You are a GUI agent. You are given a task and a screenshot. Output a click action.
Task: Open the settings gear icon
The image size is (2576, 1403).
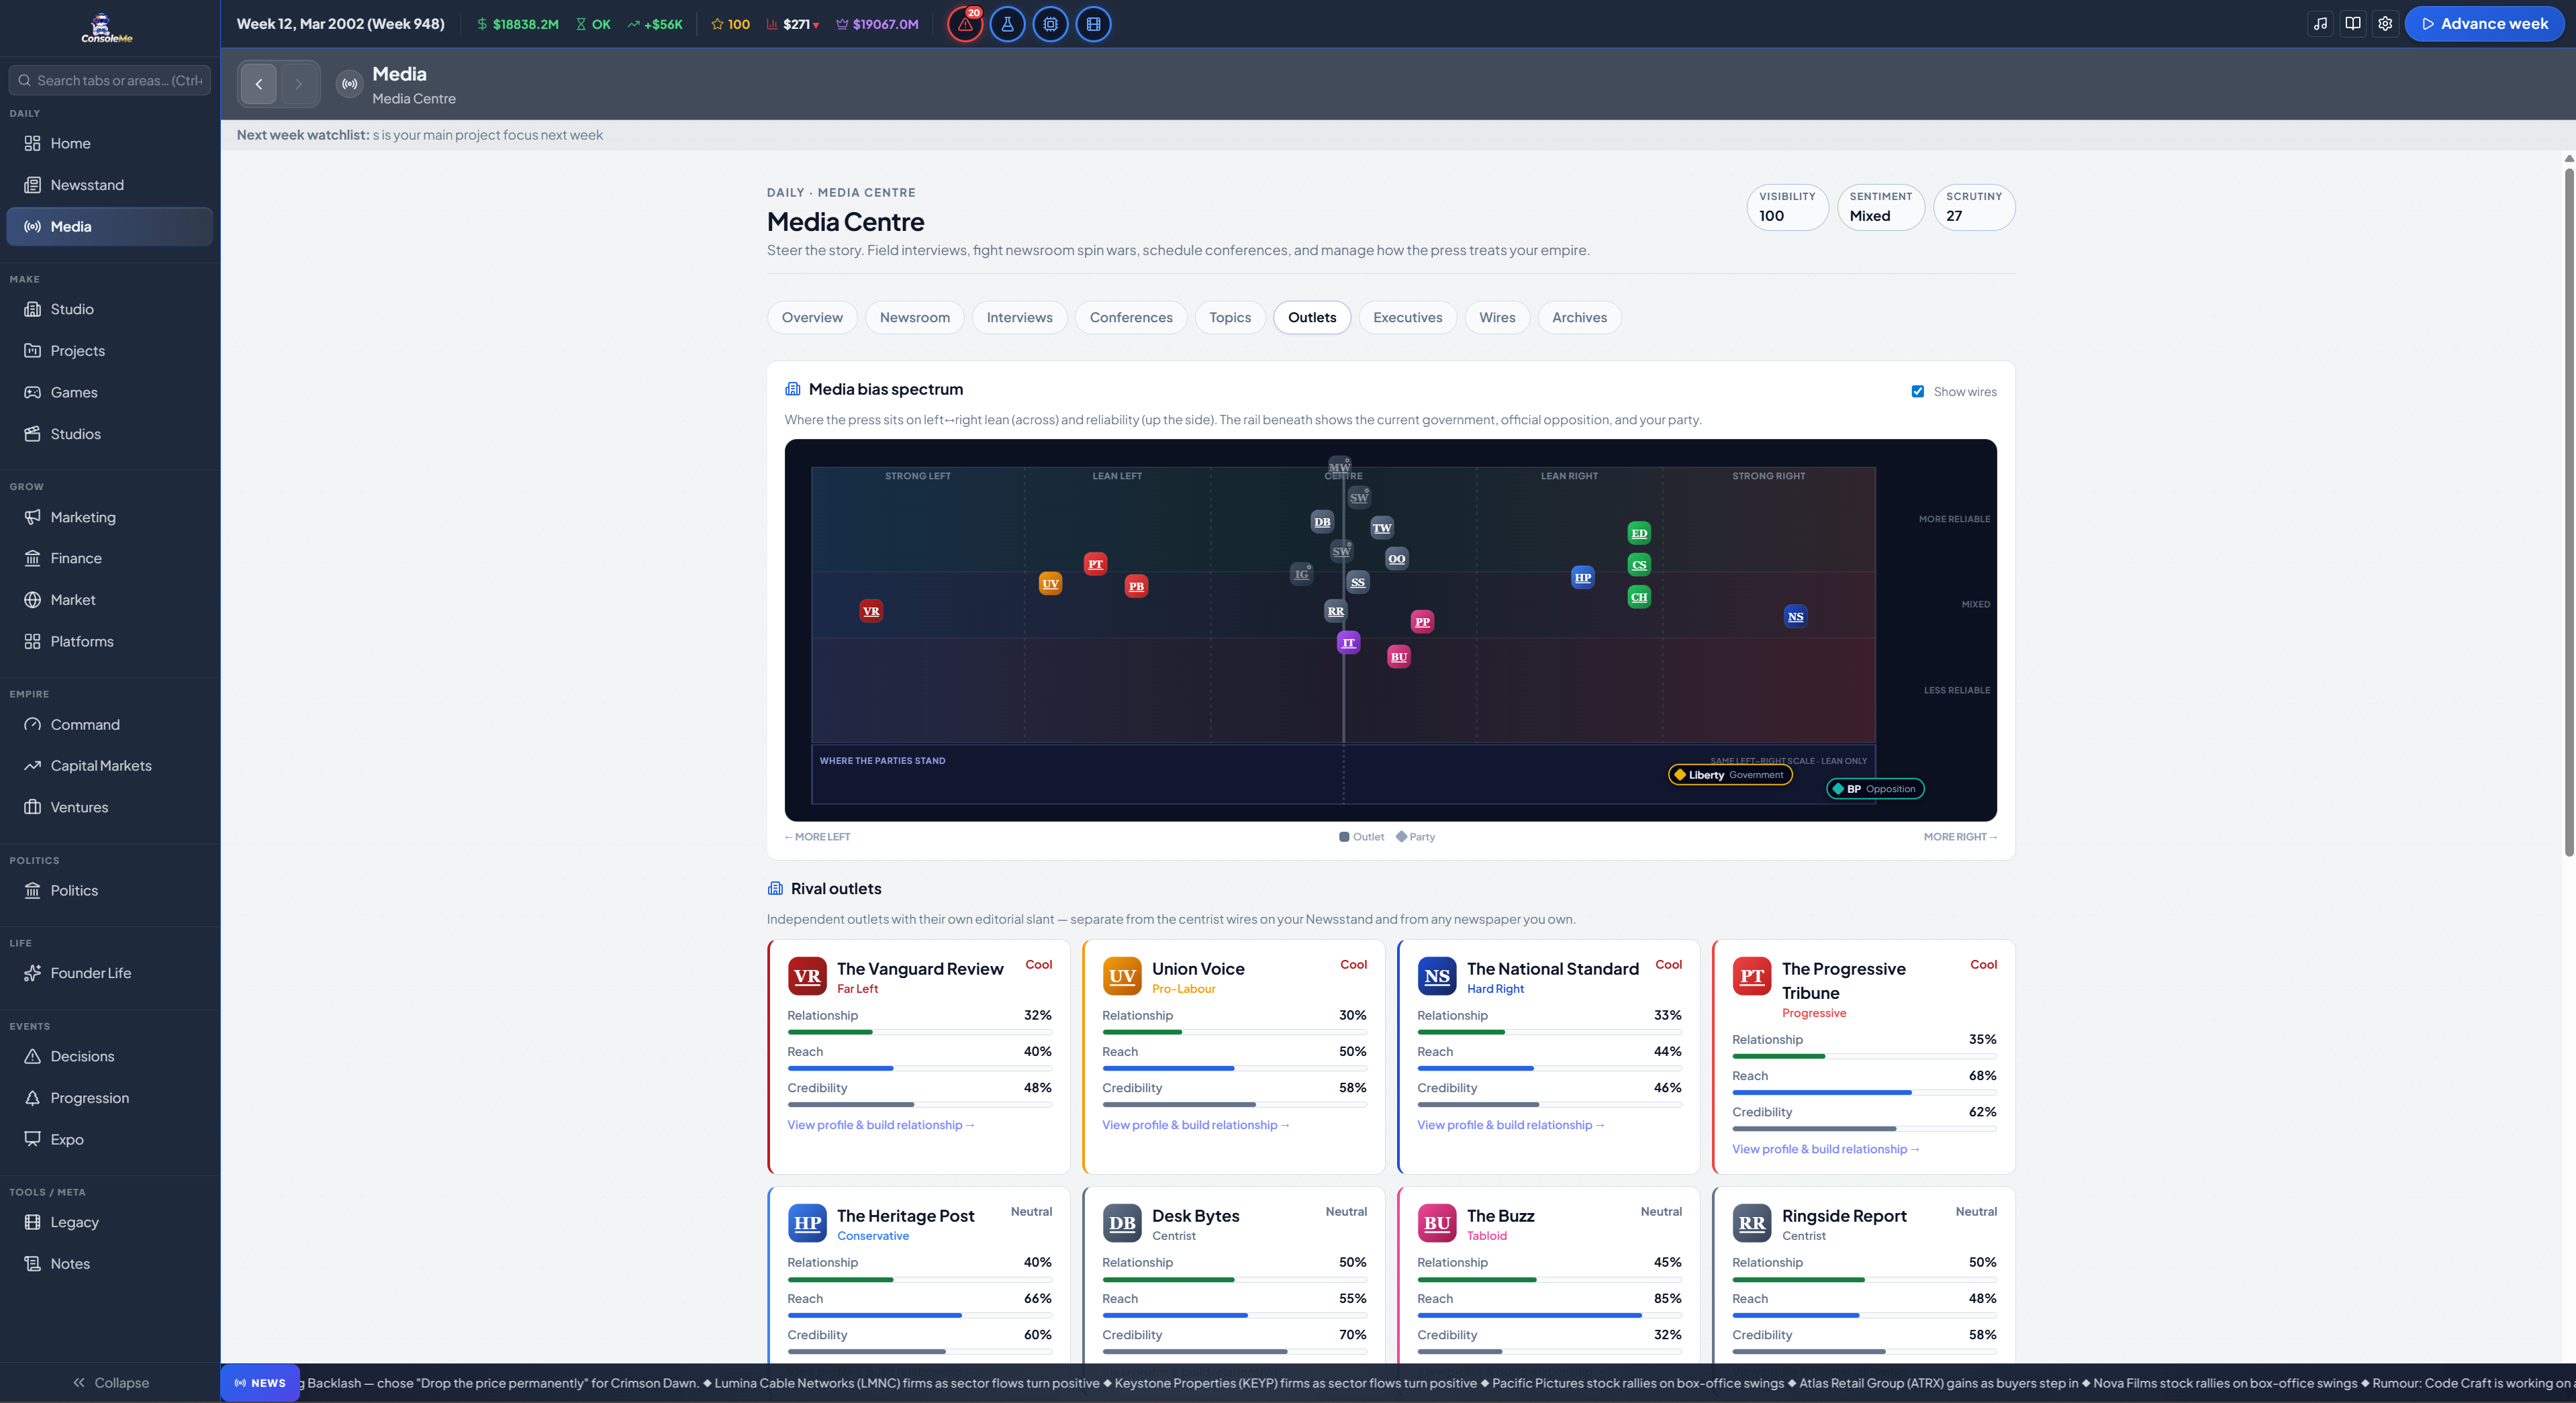click(x=2385, y=24)
